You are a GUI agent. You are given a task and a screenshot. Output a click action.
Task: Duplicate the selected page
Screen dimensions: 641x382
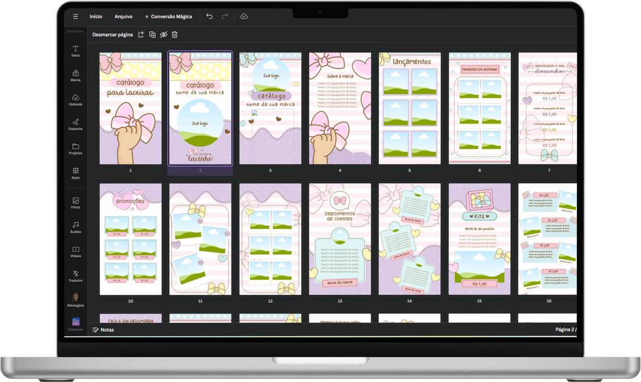coord(152,35)
